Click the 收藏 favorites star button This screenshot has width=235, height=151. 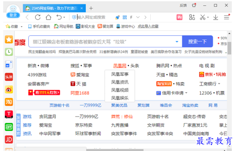[12, 27]
